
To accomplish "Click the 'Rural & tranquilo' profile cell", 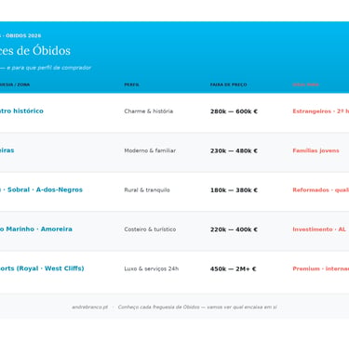I will pos(147,190).
